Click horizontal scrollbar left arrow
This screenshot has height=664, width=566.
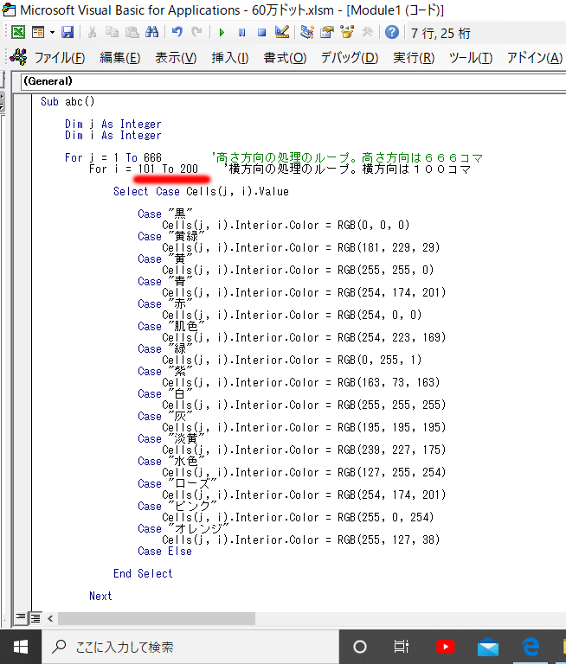50,618
